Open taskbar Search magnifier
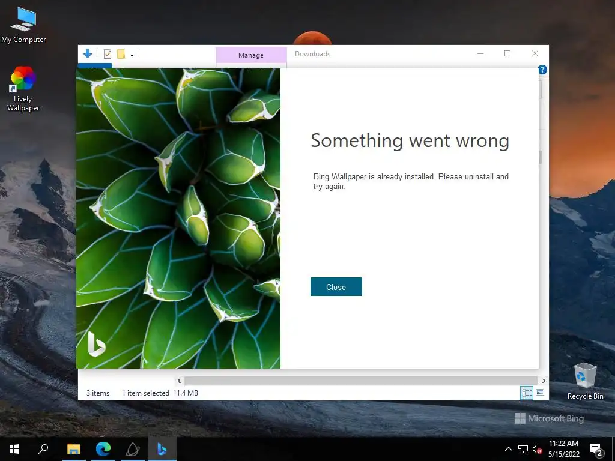This screenshot has width=615, height=461. (43, 449)
